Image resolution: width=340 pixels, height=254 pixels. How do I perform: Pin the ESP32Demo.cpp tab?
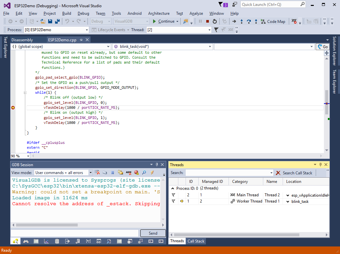(81, 40)
